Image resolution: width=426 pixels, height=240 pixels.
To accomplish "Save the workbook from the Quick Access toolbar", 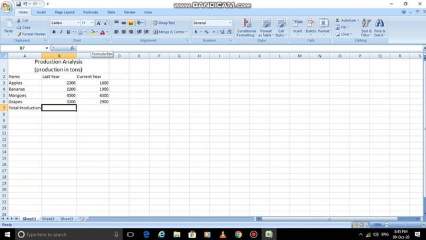I will [x=18, y=4].
